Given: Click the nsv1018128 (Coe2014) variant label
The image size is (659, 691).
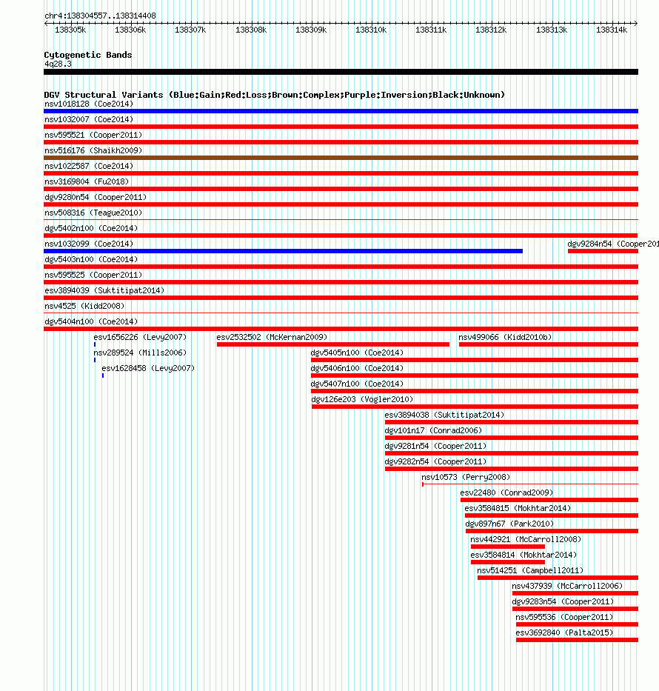Looking at the screenshot, I should (x=89, y=104).
